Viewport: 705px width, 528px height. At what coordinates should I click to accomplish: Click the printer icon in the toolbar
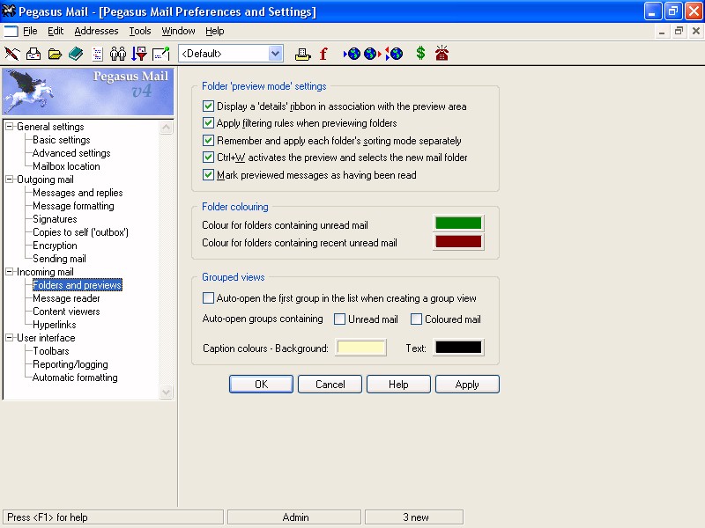[x=302, y=55]
